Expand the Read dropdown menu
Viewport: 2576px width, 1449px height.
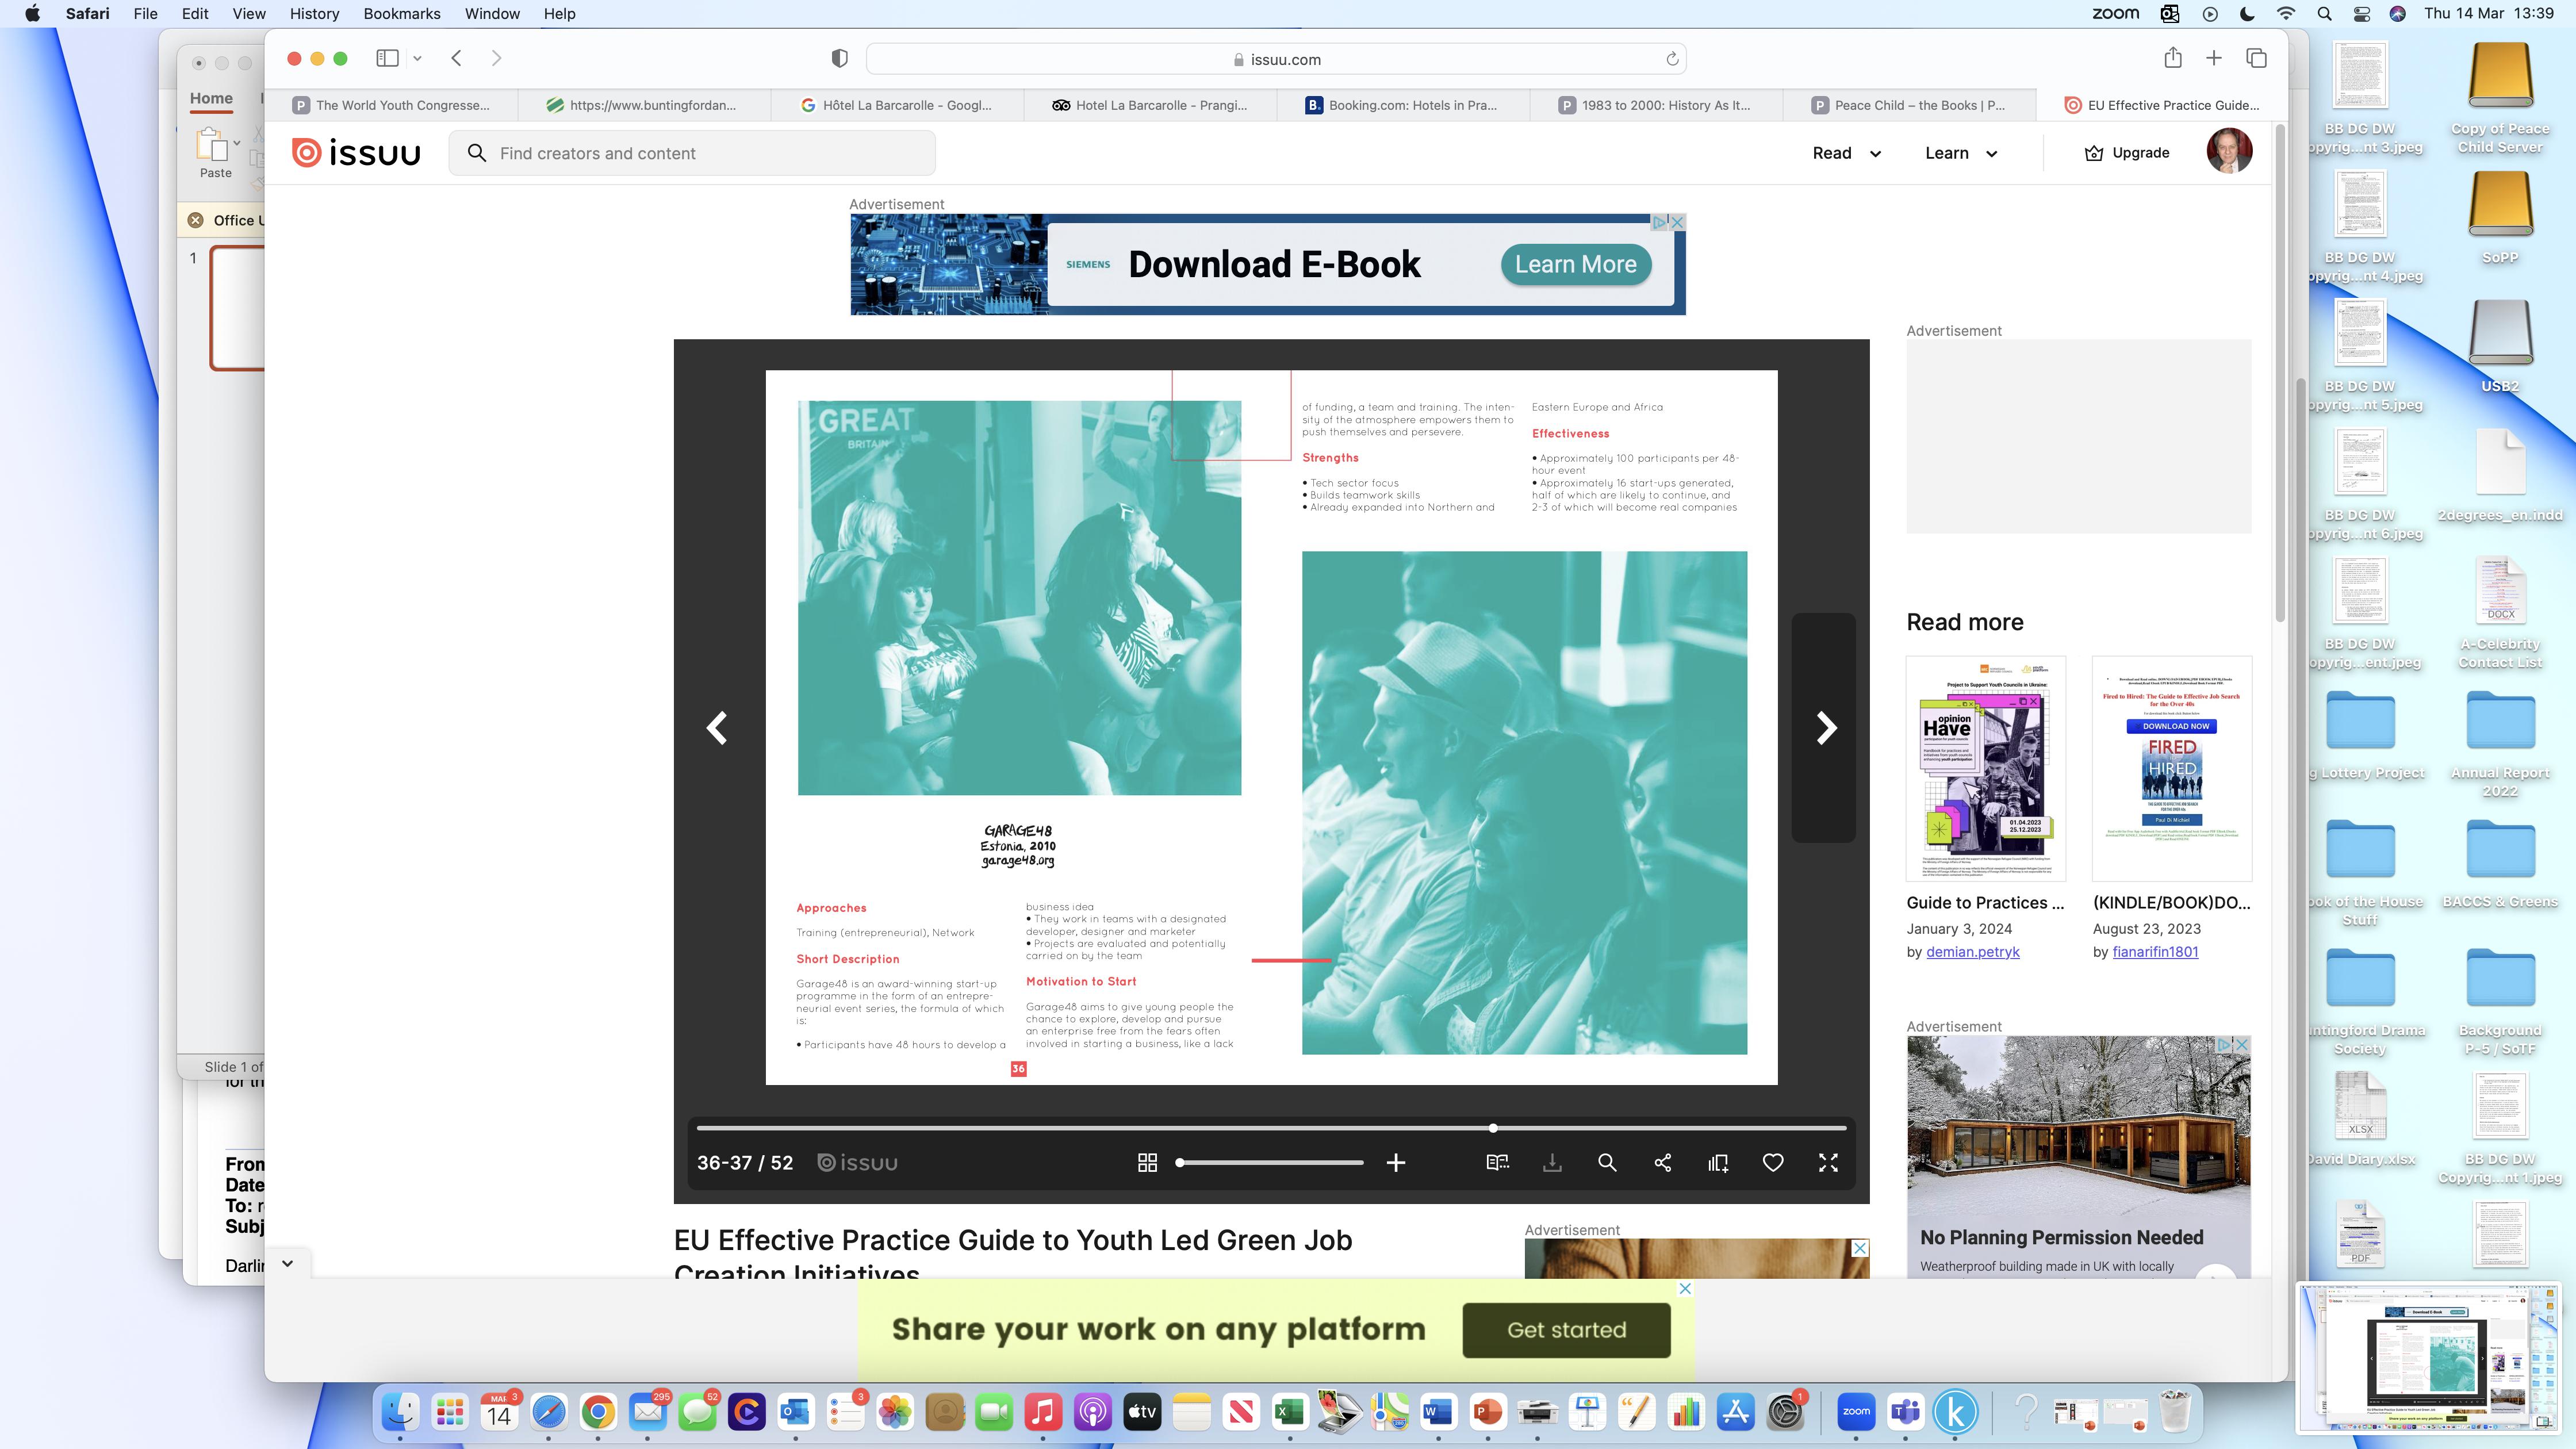pyautogui.click(x=1846, y=153)
